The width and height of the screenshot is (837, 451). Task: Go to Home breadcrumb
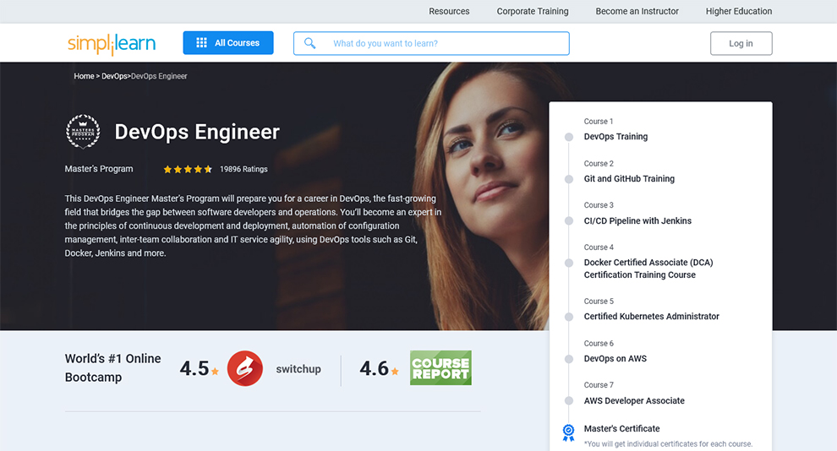tap(84, 76)
